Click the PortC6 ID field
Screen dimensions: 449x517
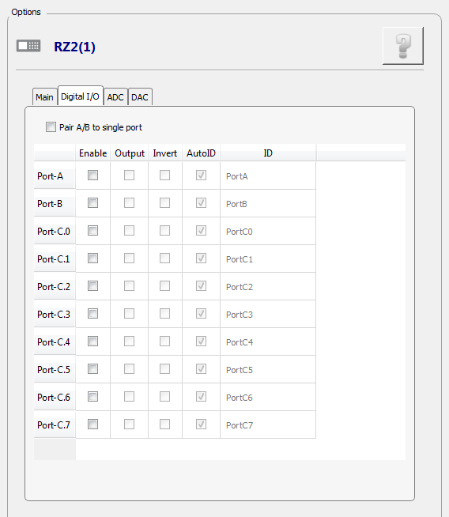(268, 398)
